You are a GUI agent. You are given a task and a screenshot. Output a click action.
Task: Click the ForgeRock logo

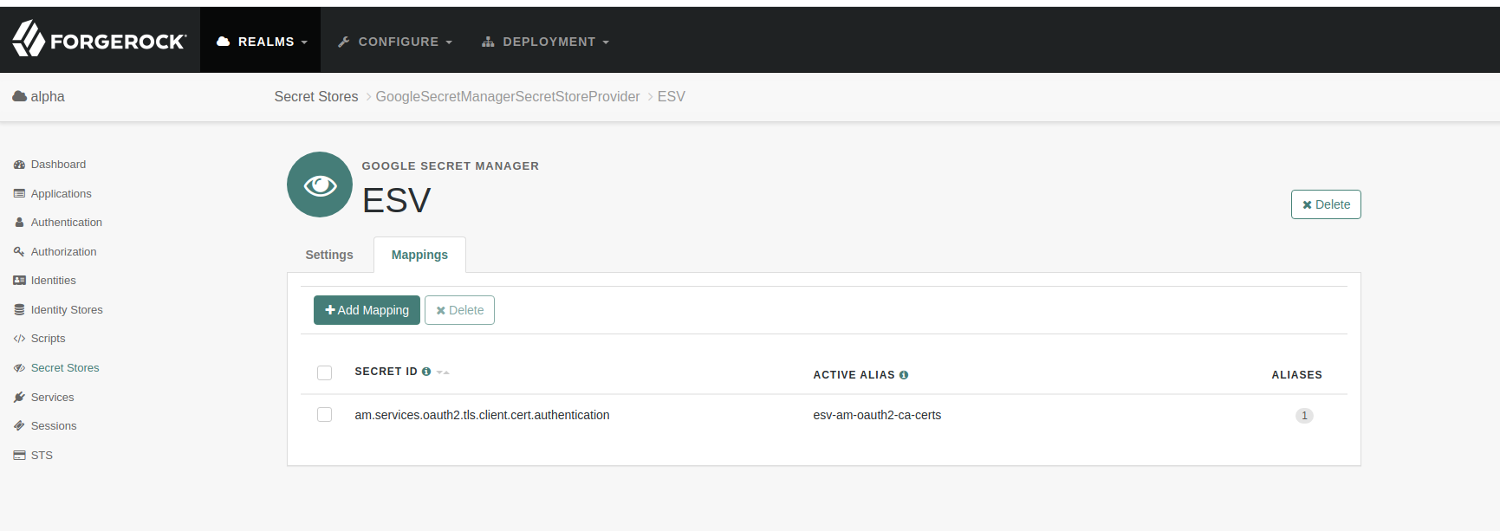[99, 40]
